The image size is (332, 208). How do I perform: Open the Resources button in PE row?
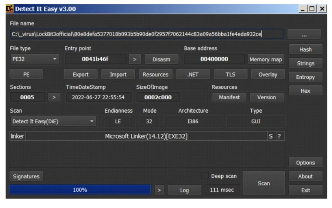(155, 74)
